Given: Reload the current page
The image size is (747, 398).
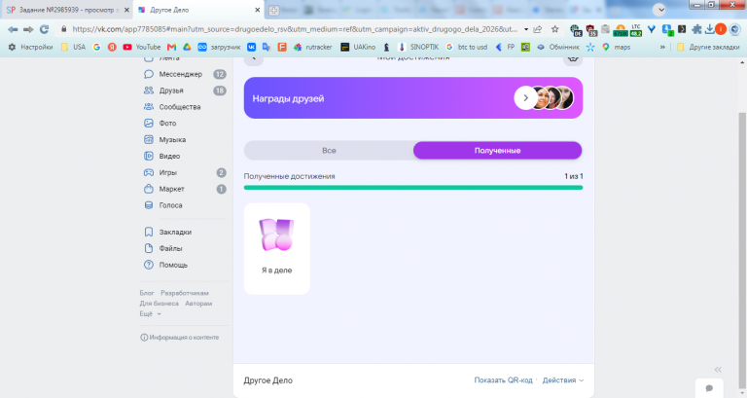Looking at the screenshot, I should tap(45, 29).
